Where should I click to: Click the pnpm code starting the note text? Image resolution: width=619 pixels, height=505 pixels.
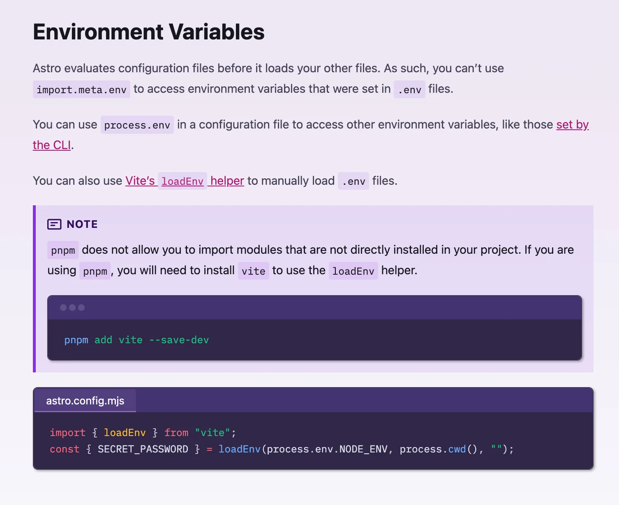63,250
